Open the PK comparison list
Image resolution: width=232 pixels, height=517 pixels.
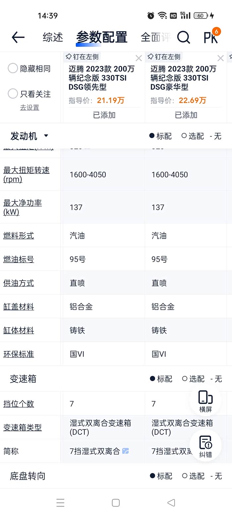(211, 37)
